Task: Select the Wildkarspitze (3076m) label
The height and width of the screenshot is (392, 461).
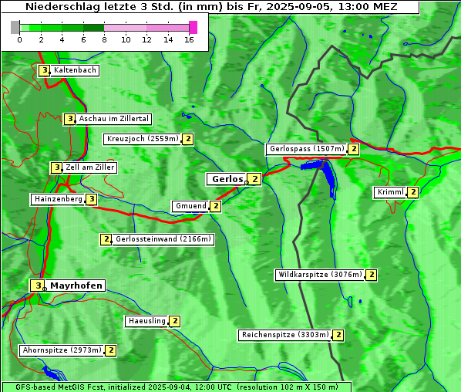Action: 320,275
